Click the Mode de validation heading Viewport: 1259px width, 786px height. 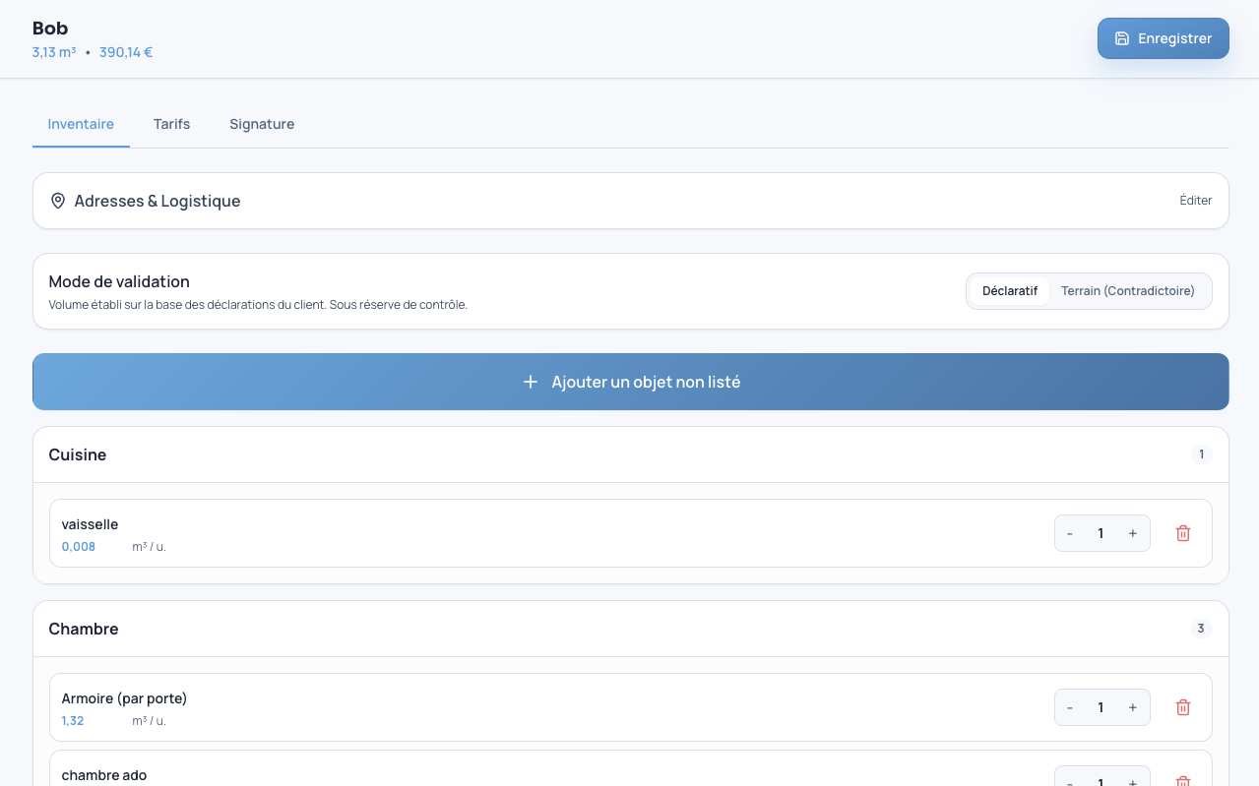[x=119, y=281]
